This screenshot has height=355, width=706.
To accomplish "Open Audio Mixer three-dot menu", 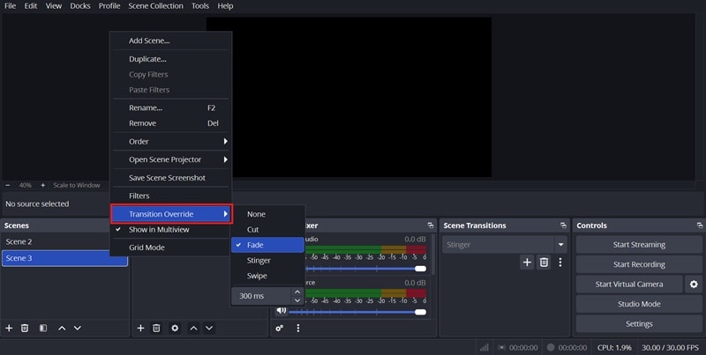I will 297,329.
